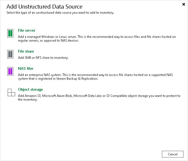Click the 'Select the type' instruction subtitle
This screenshot has width=188, height=161.
60,13
